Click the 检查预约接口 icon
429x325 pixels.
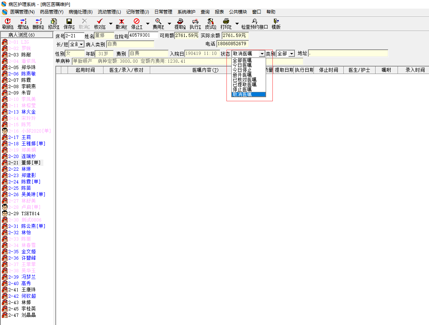point(254,21)
